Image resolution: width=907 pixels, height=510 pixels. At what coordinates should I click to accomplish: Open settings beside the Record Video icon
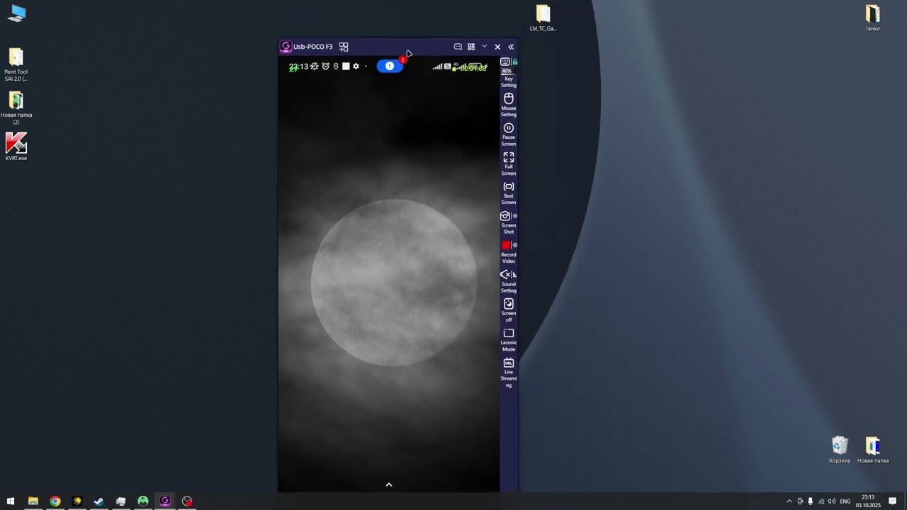point(515,245)
